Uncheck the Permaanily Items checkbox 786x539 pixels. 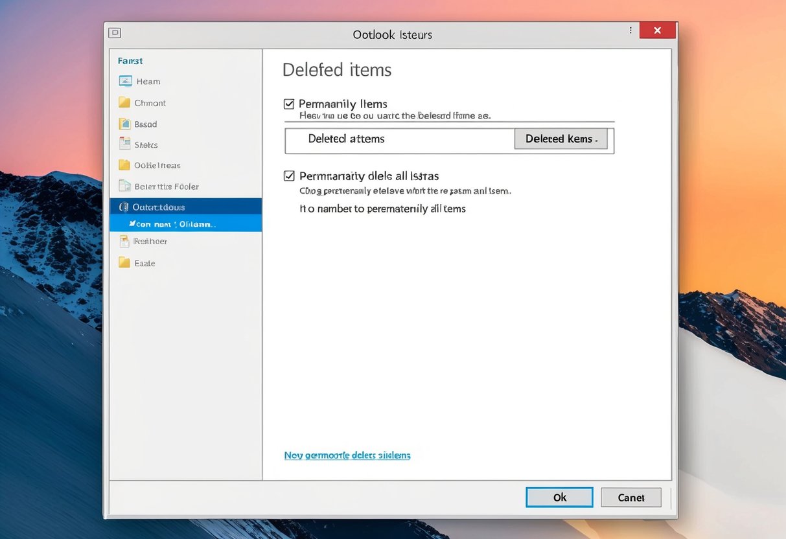point(289,104)
